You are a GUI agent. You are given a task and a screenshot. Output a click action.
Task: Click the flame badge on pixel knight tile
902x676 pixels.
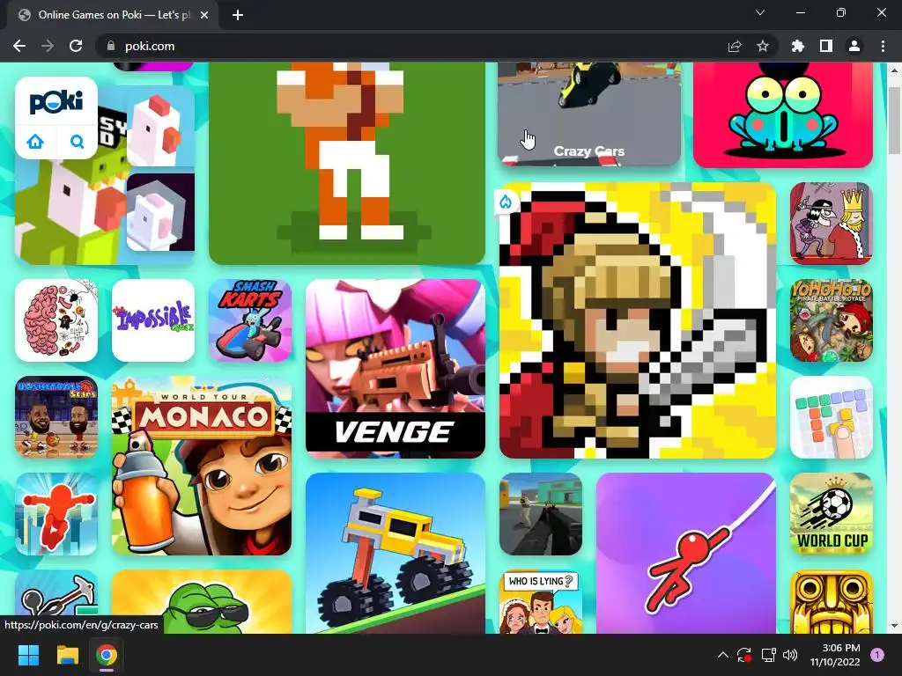tap(506, 202)
